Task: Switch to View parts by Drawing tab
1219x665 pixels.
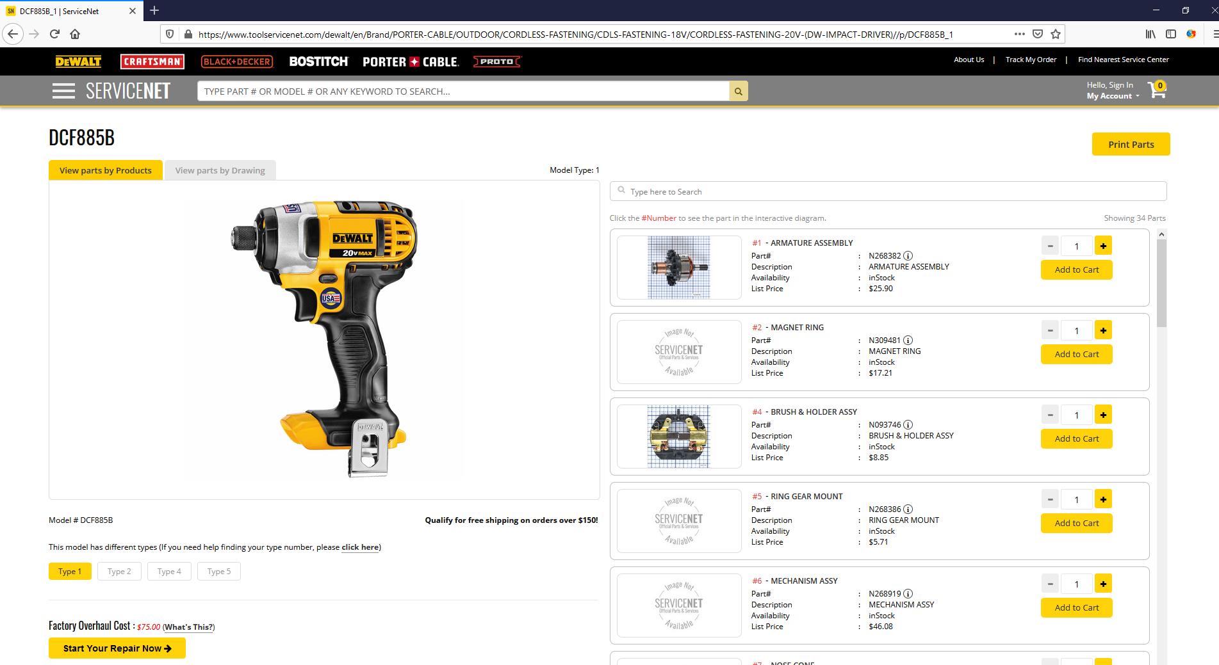Action: [x=220, y=170]
